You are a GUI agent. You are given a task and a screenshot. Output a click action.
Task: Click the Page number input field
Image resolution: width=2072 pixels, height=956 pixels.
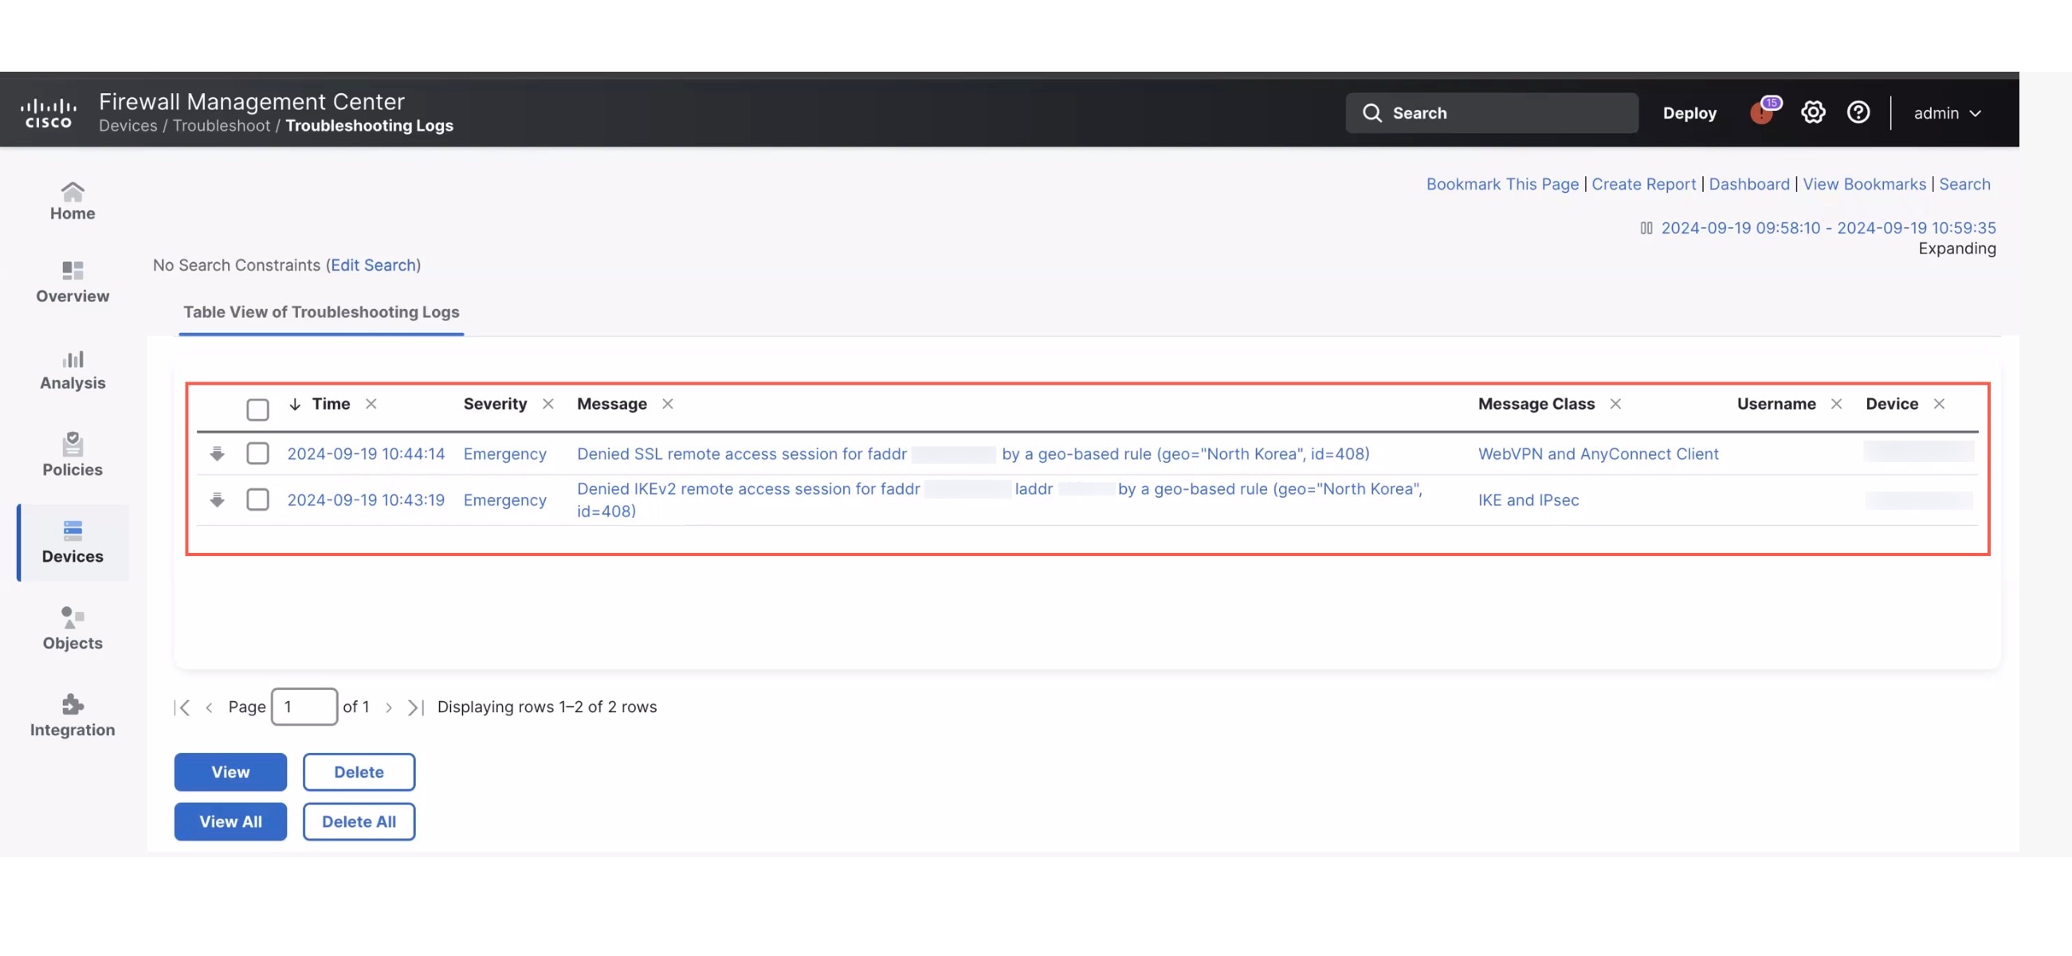click(304, 707)
